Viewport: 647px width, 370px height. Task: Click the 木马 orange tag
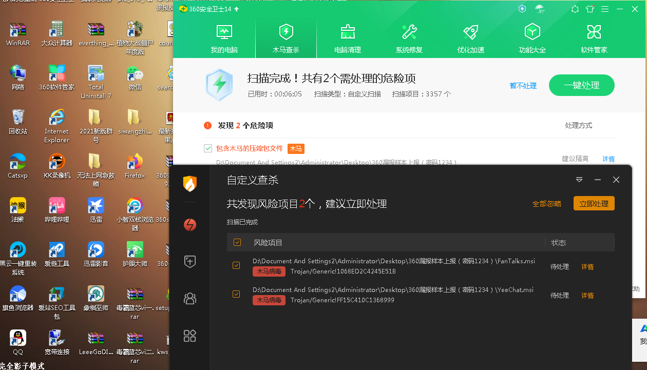click(x=296, y=149)
